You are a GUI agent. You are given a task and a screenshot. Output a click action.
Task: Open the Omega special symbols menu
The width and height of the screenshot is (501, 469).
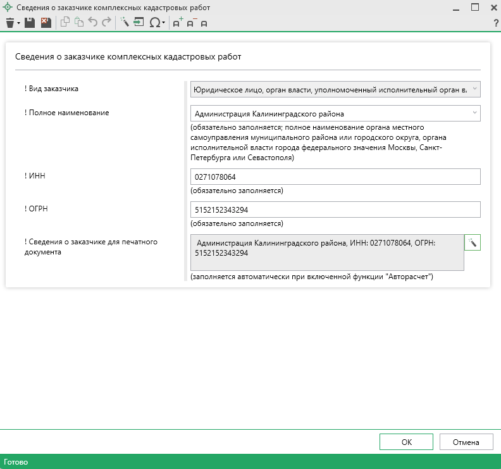155,23
